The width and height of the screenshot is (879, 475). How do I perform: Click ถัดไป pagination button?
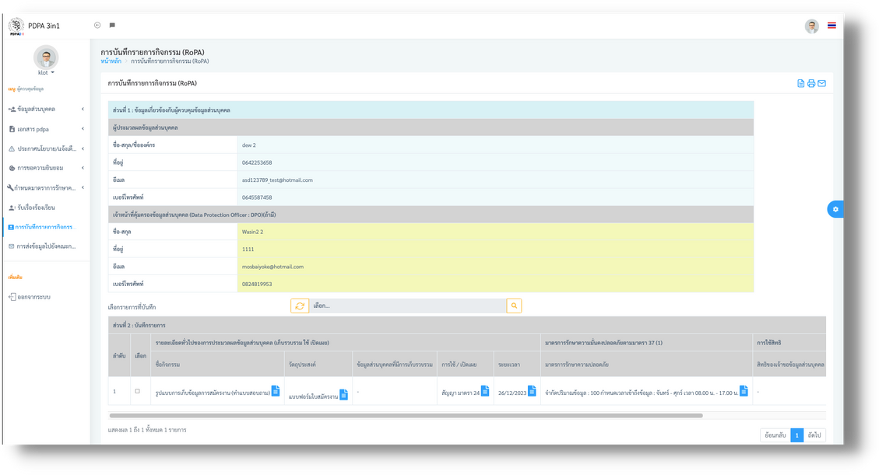pos(814,435)
